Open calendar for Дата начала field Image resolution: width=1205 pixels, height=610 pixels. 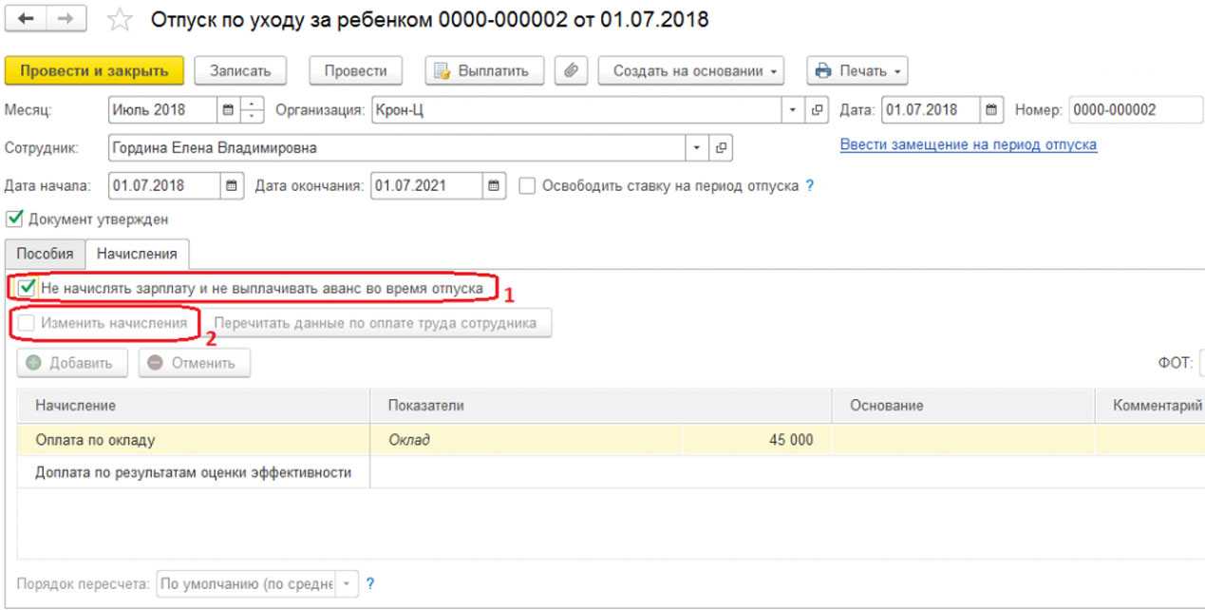click(x=230, y=184)
